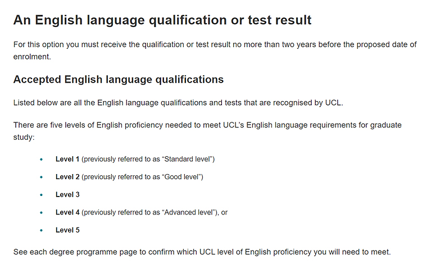Click the quoted "Good level" text
This screenshot has width=422, height=269.
pyautogui.click(x=181, y=177)
